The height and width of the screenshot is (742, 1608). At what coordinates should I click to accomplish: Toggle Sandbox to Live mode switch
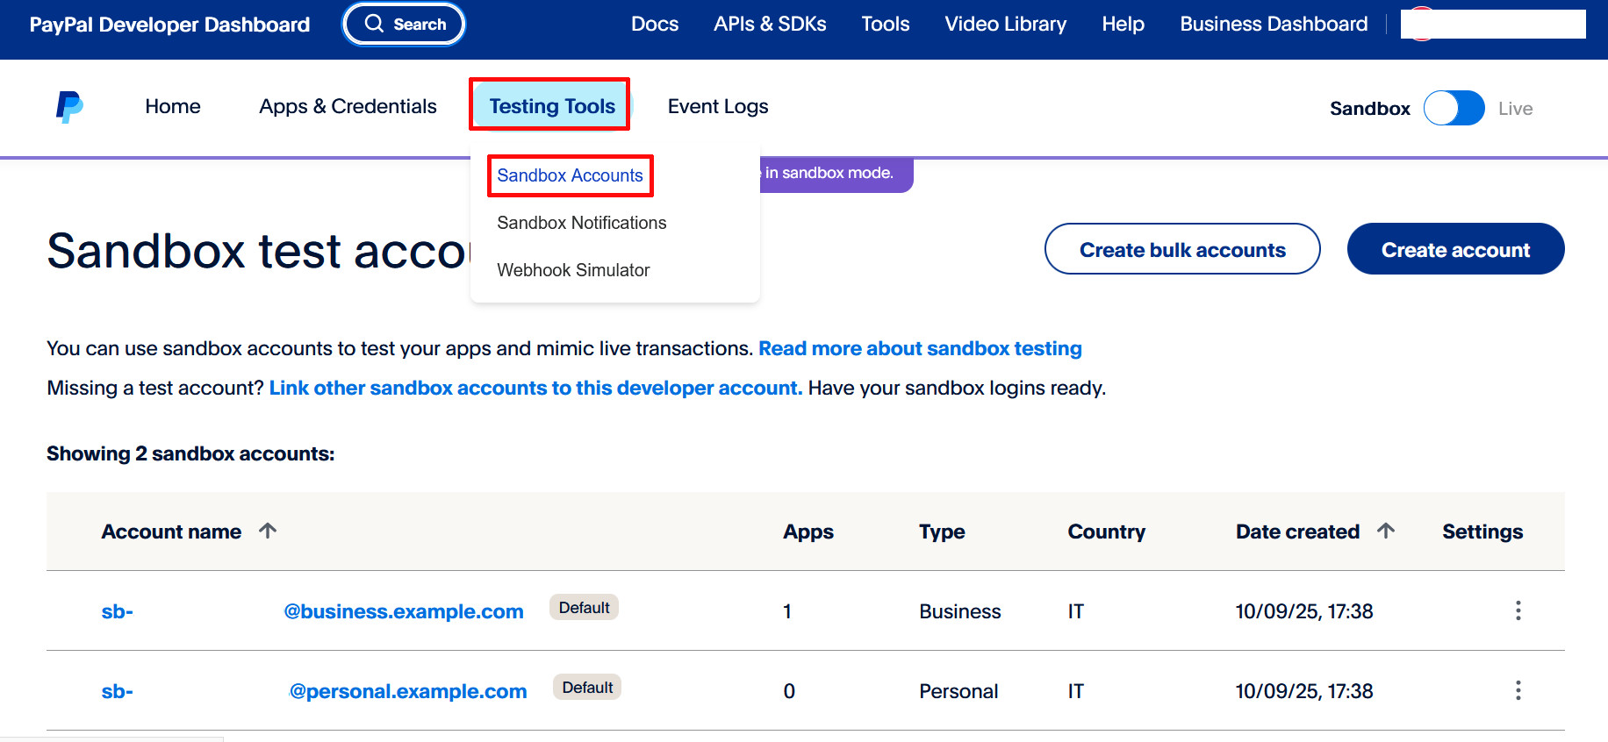pyautogui.click(x=1454, y=108)
